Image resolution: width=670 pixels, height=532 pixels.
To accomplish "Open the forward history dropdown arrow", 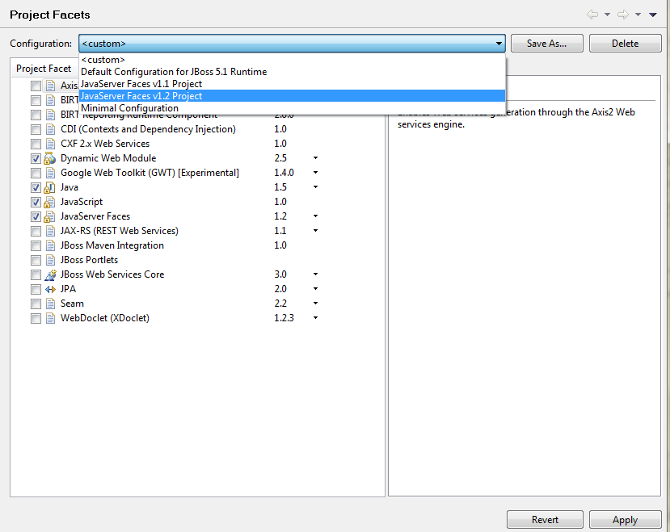I will pos(638,15).
